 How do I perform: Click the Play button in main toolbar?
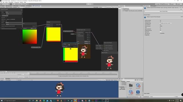[88, 4]
